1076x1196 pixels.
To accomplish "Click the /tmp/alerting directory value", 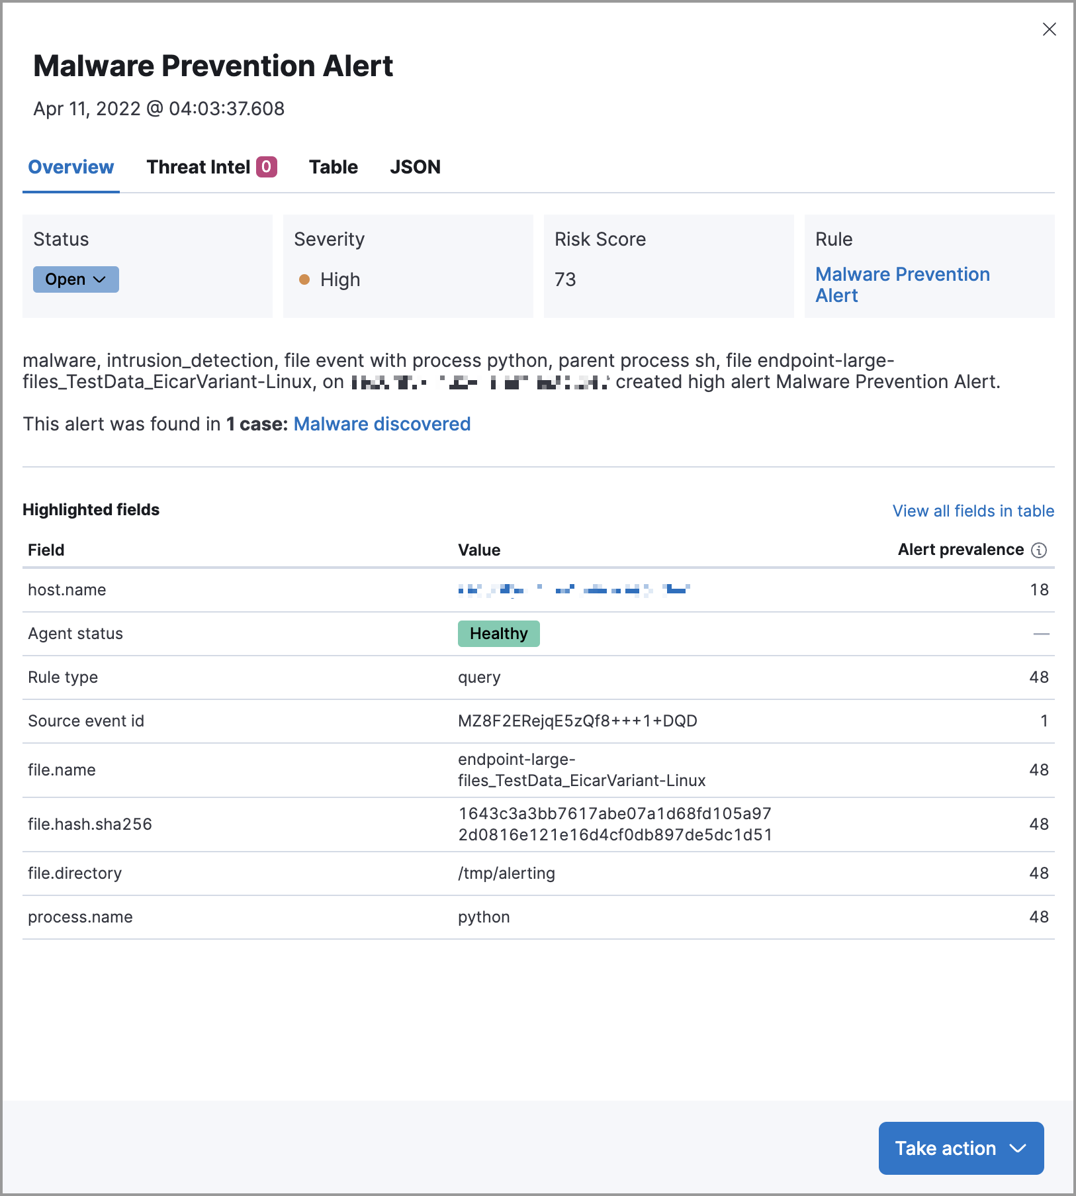I will (x=506, y=873).
